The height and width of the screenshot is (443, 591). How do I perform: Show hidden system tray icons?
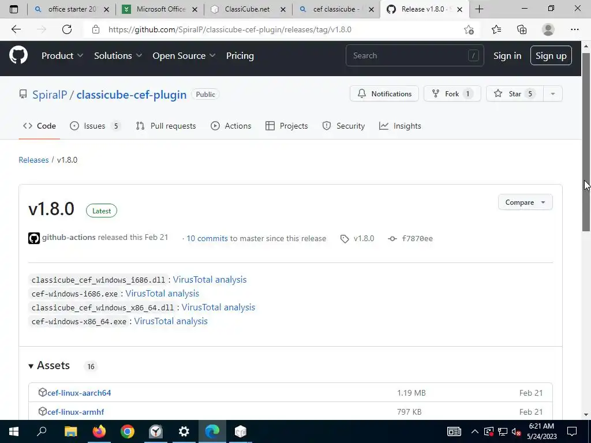(475, 431)
